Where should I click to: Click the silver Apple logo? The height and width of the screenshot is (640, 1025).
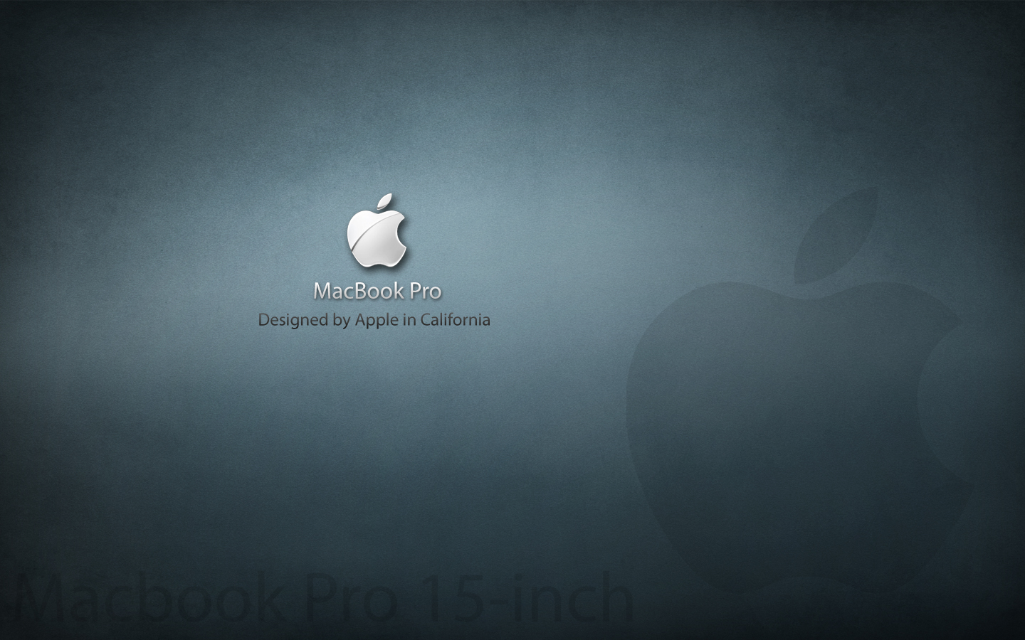377,230
